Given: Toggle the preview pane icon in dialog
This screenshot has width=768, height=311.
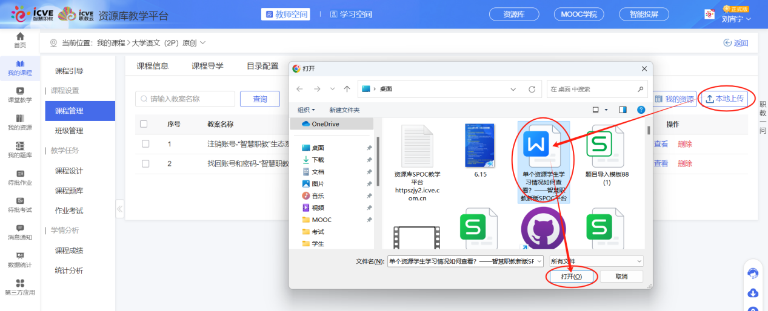Looking at the screenshot, I should click(x=623, y=110).
